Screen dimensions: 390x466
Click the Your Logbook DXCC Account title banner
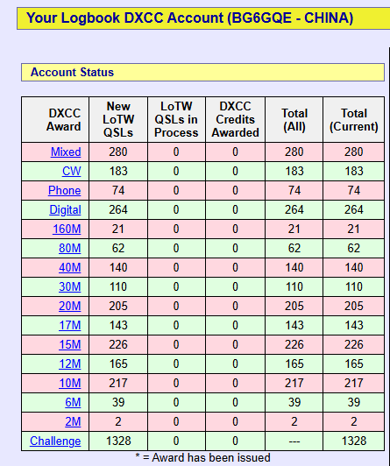[x=203, y=18]
